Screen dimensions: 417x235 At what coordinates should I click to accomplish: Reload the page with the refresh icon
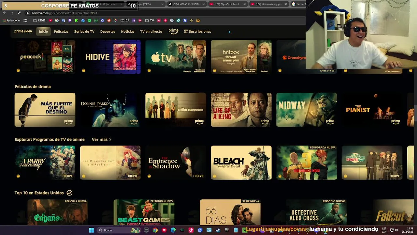19,13
